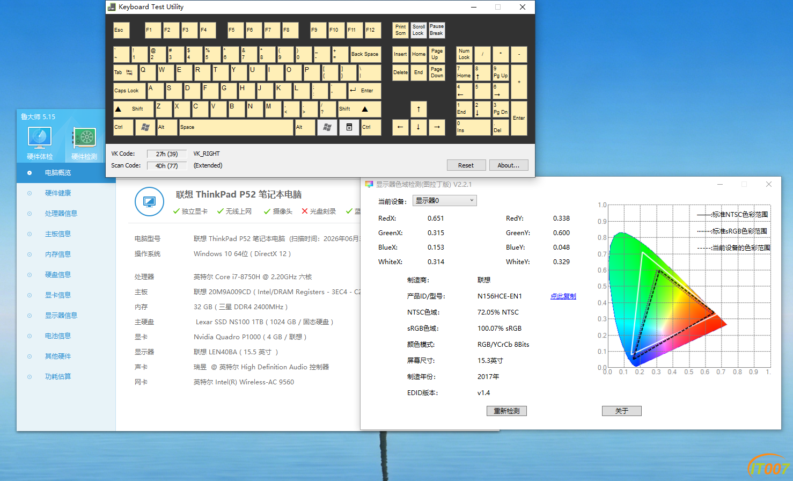Open 显示器信息 sidebar entry
Viewport: 793px width, 481px height.
(61, 316)
